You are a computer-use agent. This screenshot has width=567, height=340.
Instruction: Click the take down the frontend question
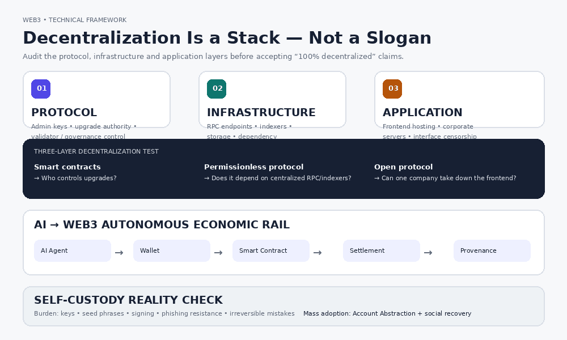click(445, 178)
